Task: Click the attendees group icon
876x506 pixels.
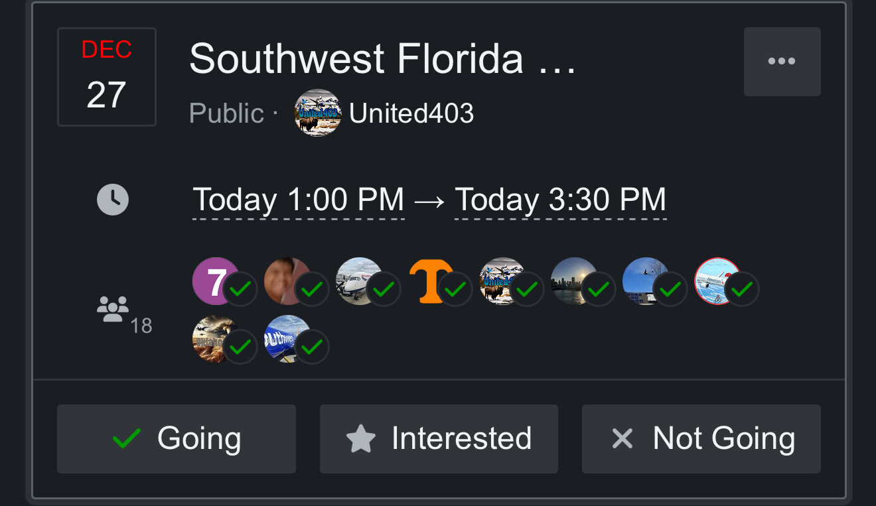Action: (113, 309)
